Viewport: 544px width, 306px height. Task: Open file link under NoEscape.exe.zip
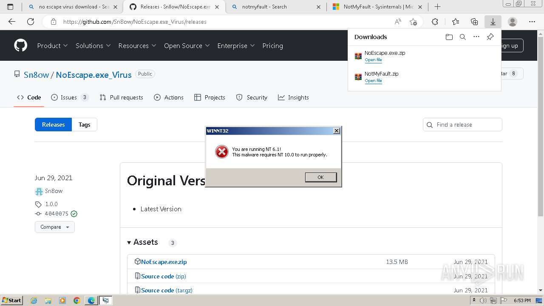tap(373, 60)
